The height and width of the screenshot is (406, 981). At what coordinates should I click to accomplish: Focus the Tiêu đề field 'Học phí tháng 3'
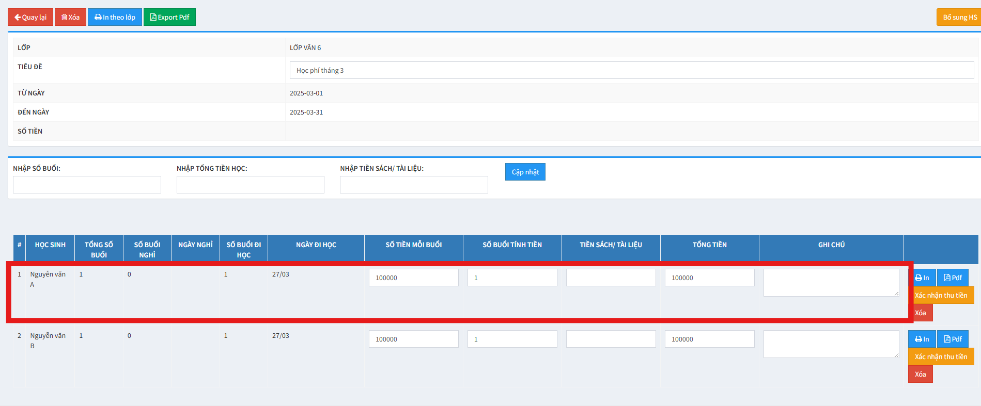pos(632,71)
